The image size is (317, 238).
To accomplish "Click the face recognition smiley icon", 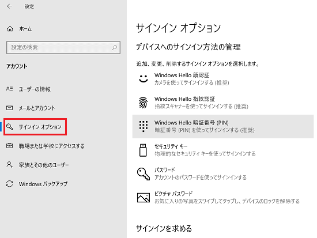I will (144, 78).
